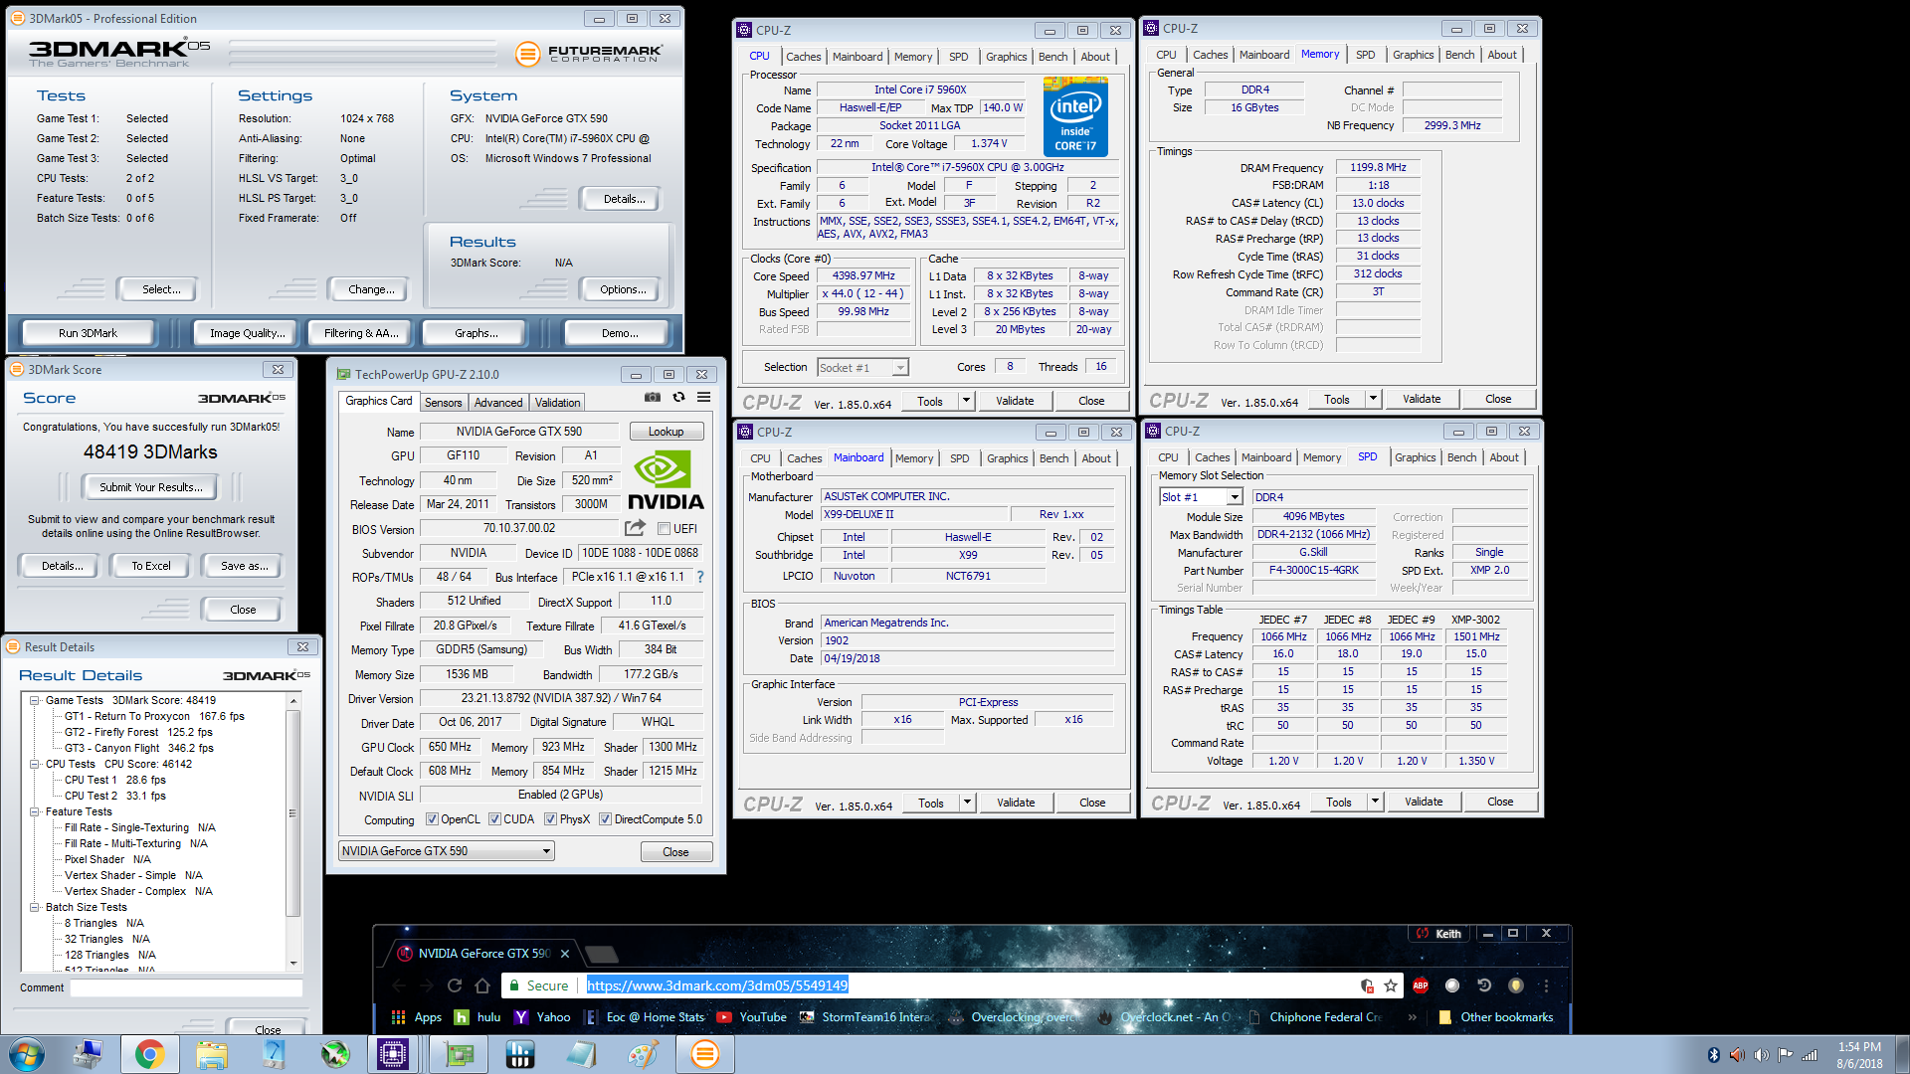Click Validate in the SPD CPU-Z window
This screenshot has width=1910, height=1074.
(x=1423, y=802)
